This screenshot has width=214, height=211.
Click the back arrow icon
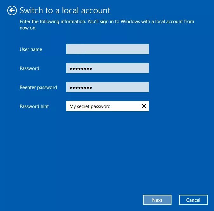12,10
